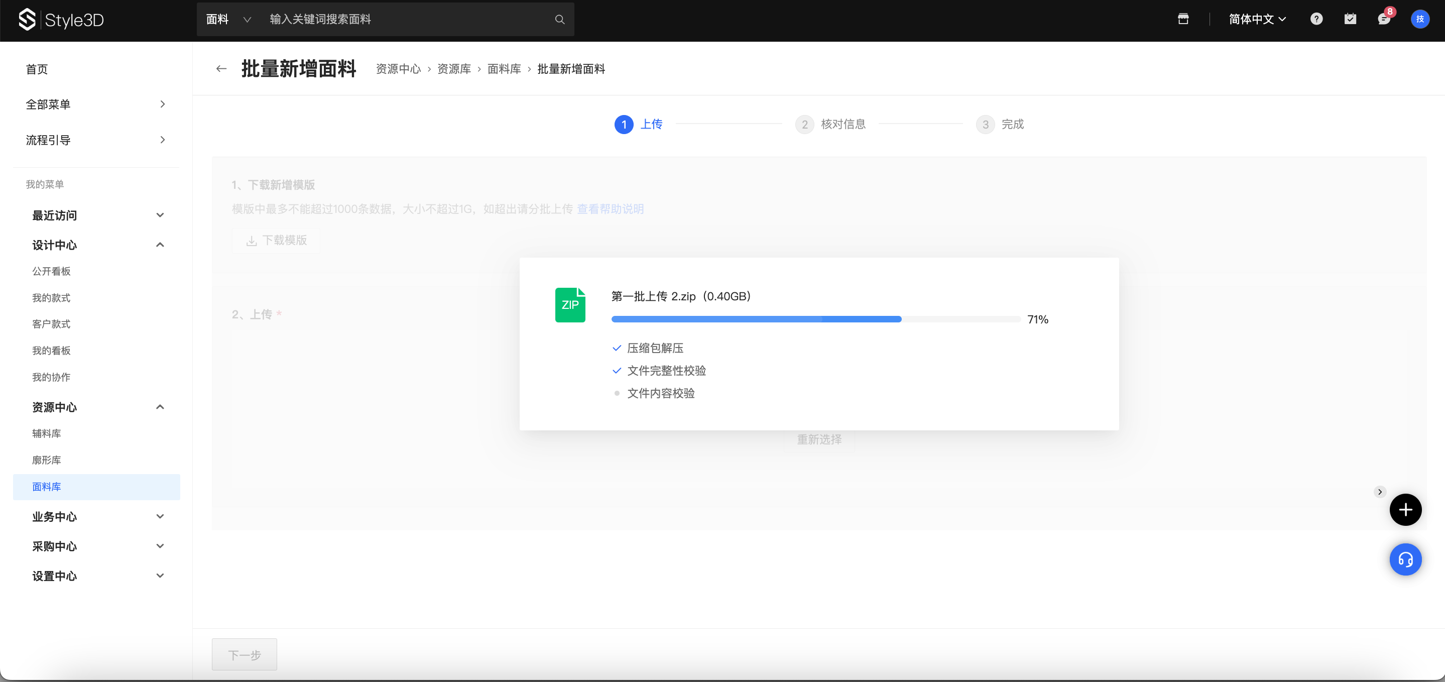Click the Style3D logo
Viewport: 1445px width, 682px height.
pos(61,20)
